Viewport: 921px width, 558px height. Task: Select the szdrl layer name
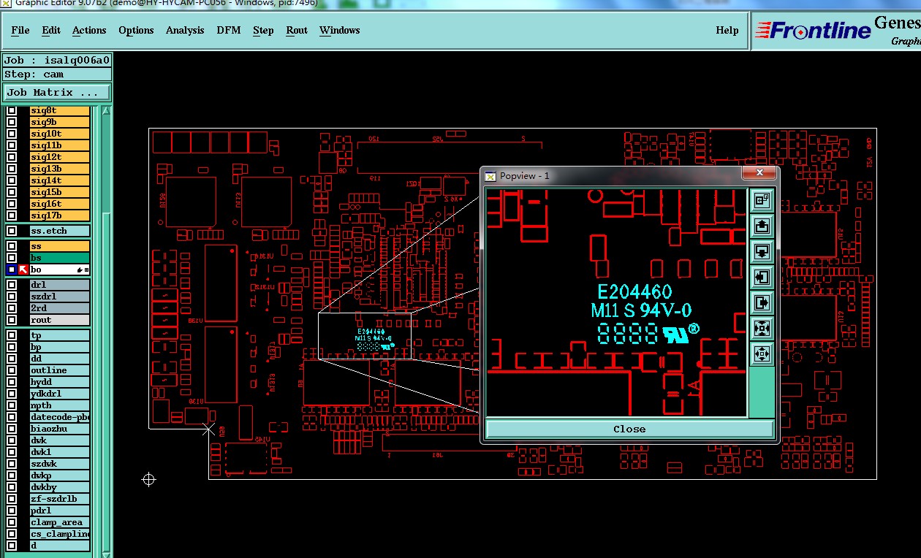pos(59,297)
